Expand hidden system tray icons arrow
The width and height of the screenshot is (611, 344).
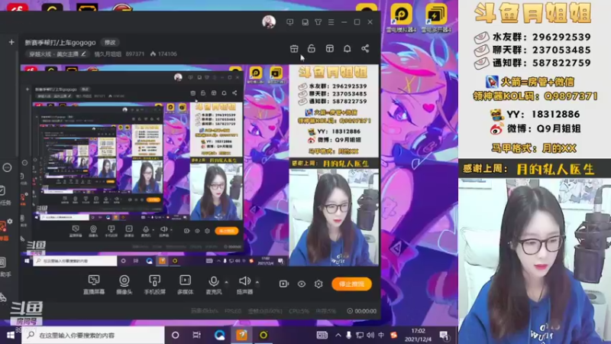tap(338, 335)
